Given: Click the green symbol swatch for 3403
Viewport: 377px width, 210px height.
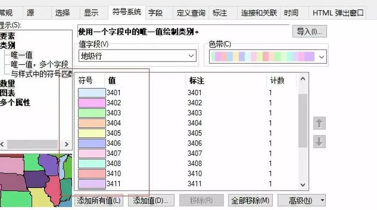Looking at the screenshot, I should point(92,113).
